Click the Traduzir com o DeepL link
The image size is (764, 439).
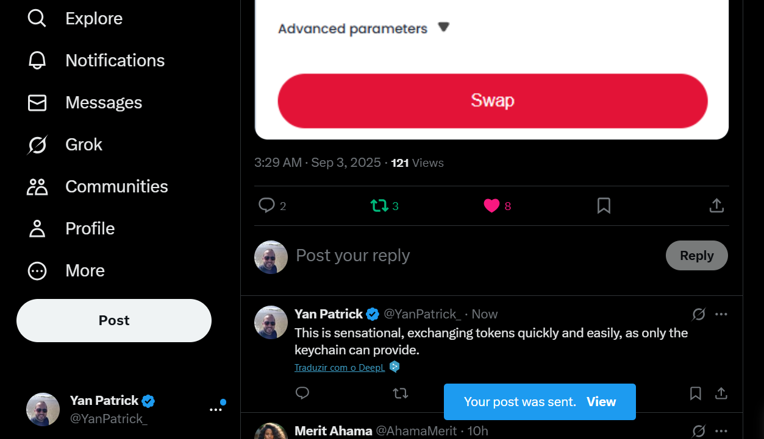tap(340, 367)
